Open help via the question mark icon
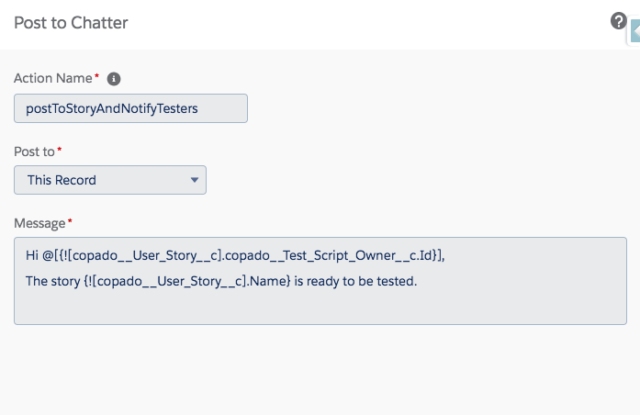Viewport: 640px width, 415px height. [618, 21]
